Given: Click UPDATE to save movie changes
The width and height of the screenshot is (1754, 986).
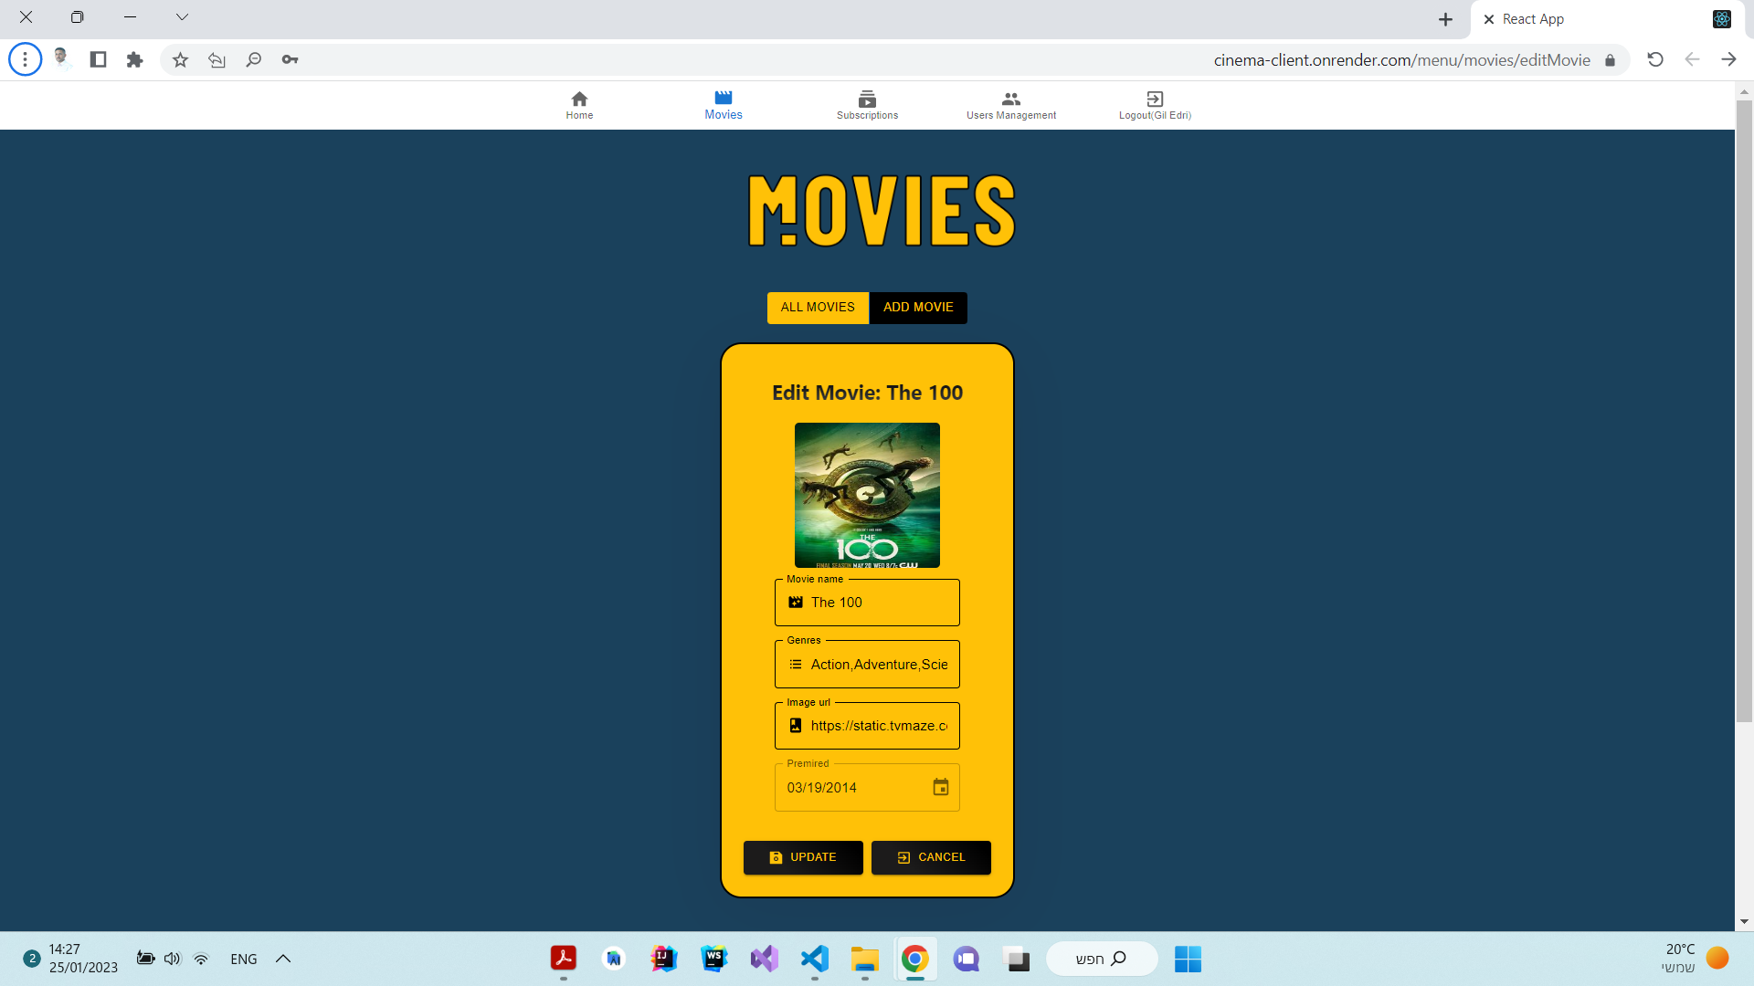Looking at the screenshot, I should (803, 857).
